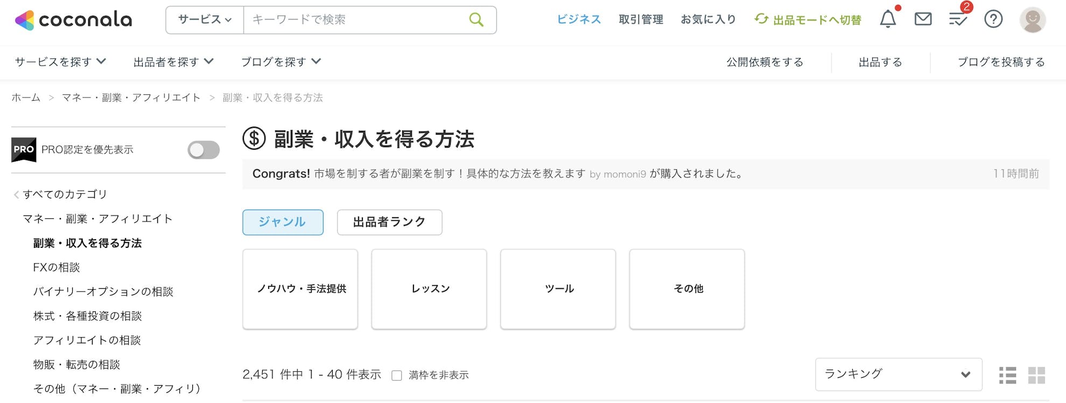Switch to the 出品者ランク tab
1066x403 pixels.
(389, 222)
